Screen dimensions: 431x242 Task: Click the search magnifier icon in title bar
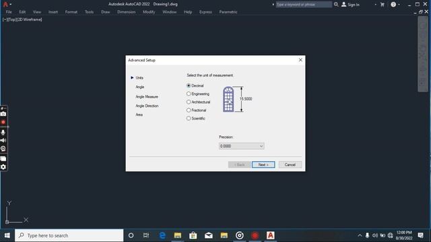click(336, 5)
